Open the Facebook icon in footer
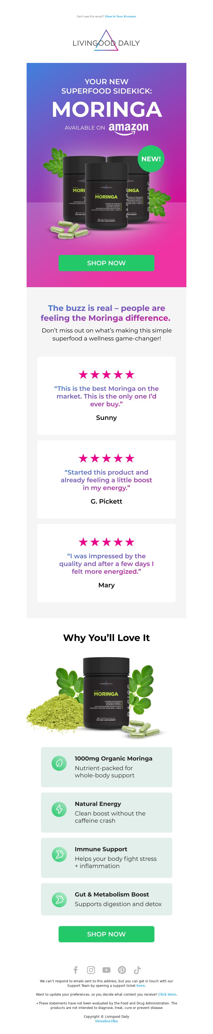 [x=75, y=970]
